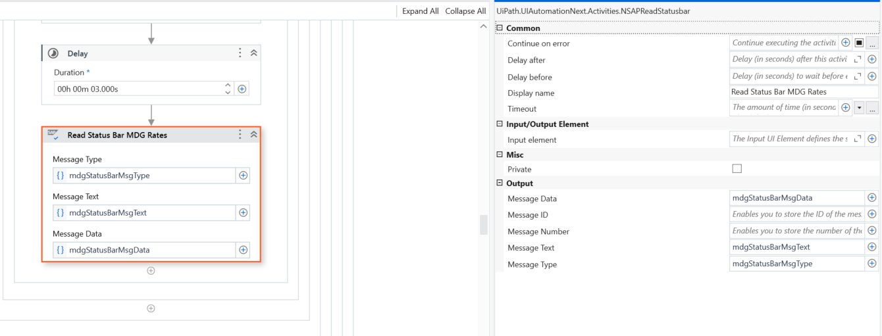Click the Read Status Bar MDG Rates title
The height and width of the screenshot is (336, 882).
coord(117,135)
